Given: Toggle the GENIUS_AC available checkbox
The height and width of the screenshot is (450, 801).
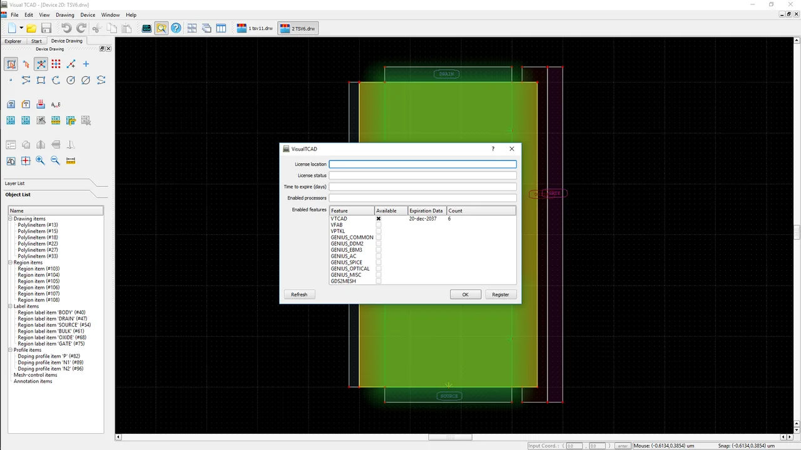Looking at the screenshot, I should point(379,256).
